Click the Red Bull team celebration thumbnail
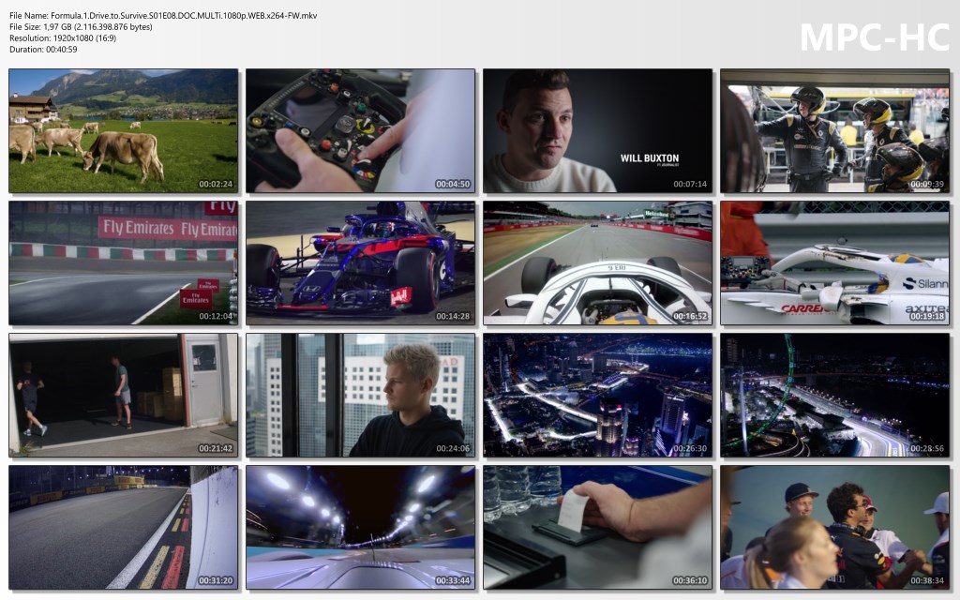The width and height of the screenshot is (960, 600). pos(834,528)
